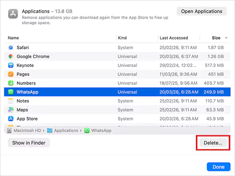Screen dimensions: 235x176
Task: Sort the list by Kind column
Action: click(x=122, y=38)
